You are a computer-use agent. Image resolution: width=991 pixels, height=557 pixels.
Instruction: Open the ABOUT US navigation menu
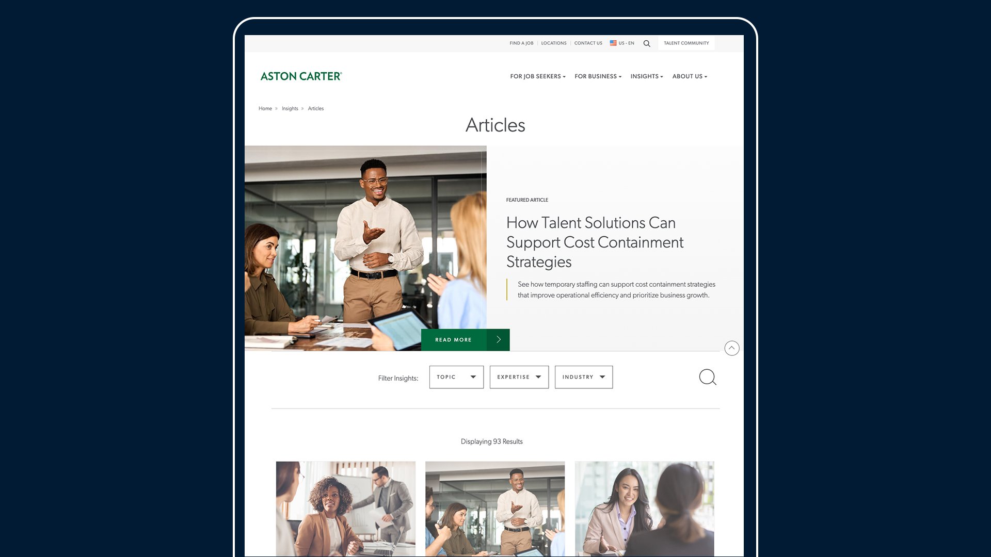point(690,76)
